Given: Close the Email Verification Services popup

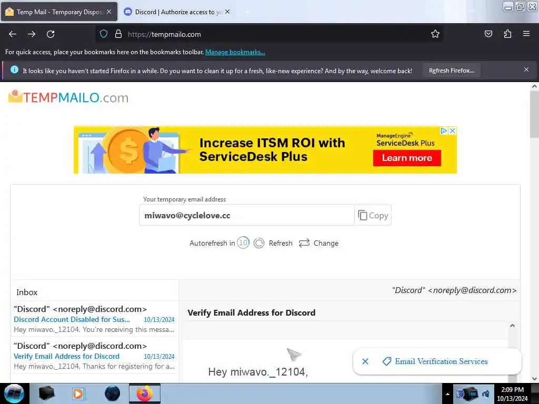Looking at the screenshot, I should click(365, 361).
